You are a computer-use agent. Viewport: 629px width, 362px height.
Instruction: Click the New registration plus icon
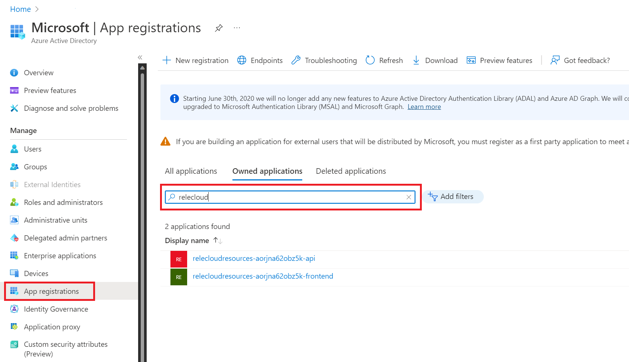(167, 60)
